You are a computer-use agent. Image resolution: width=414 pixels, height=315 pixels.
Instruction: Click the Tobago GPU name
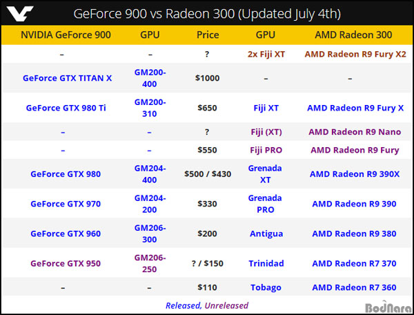(266, 287)
